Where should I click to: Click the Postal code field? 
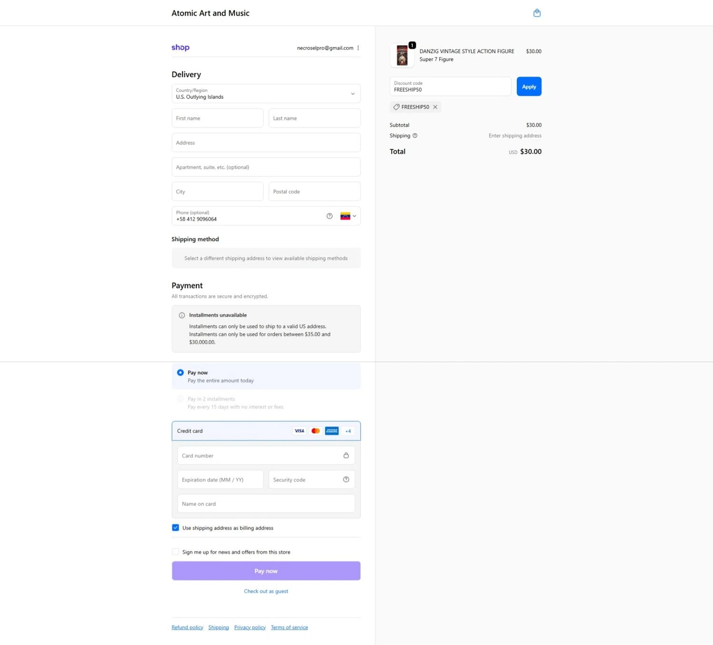coord(315,192)
